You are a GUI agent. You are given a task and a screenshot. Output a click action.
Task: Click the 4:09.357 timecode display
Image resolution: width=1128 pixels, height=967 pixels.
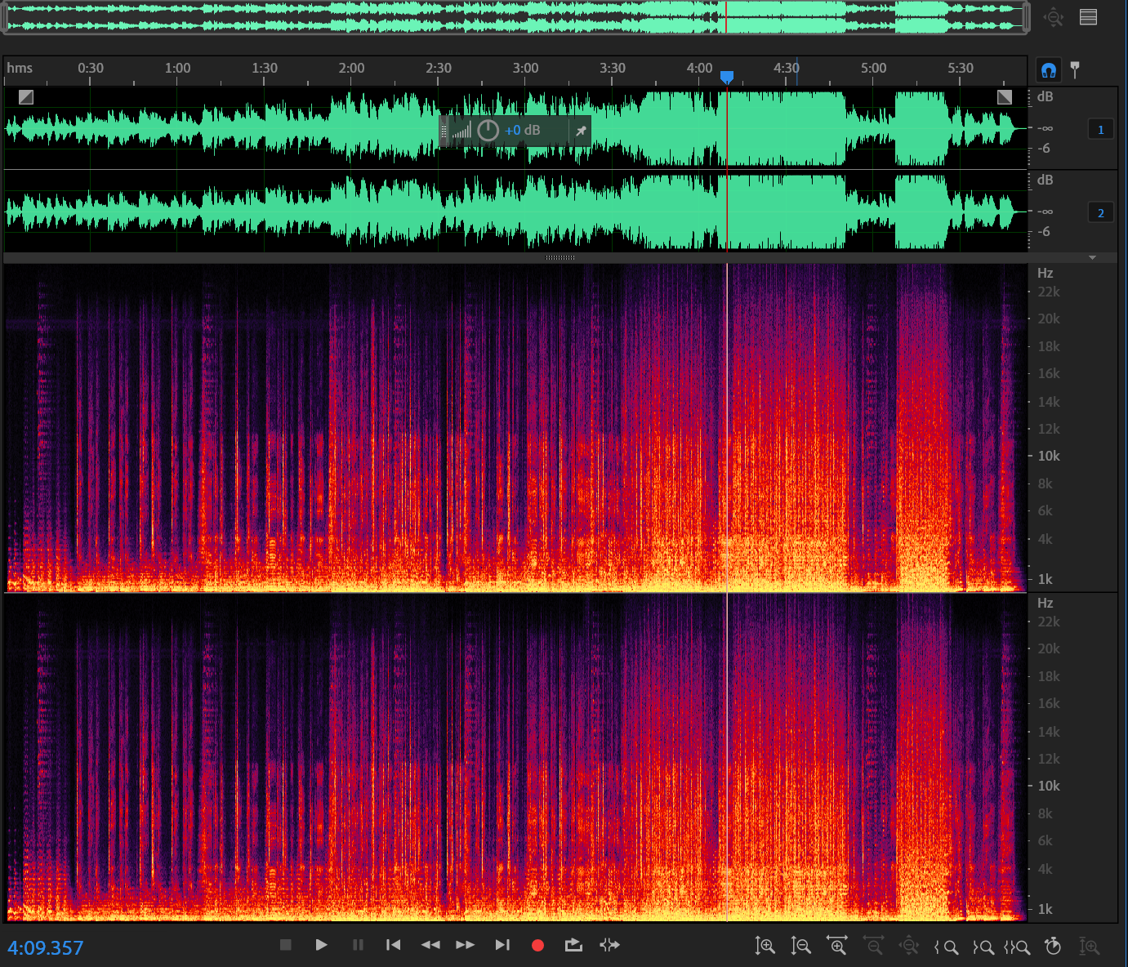coord(46,947)
